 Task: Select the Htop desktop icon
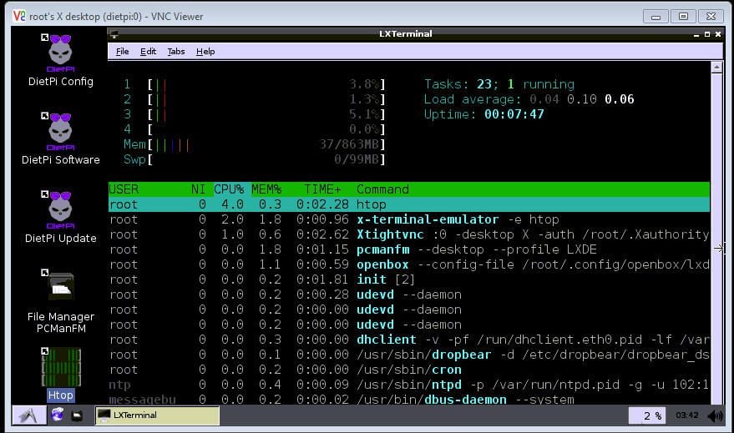(x=61, y=375)
